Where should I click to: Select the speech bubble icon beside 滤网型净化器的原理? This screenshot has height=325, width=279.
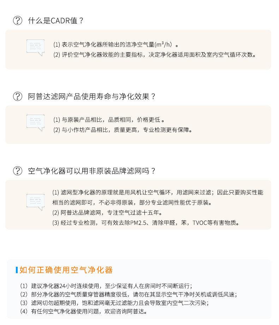35,202
